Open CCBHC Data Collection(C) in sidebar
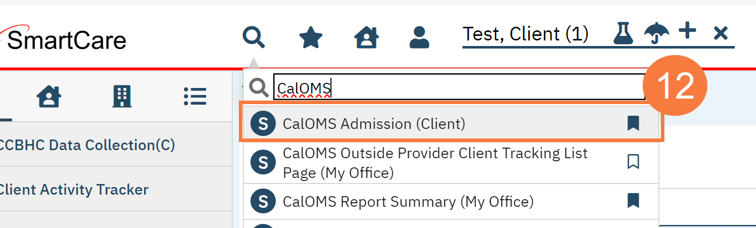 (x=87, y=145)
